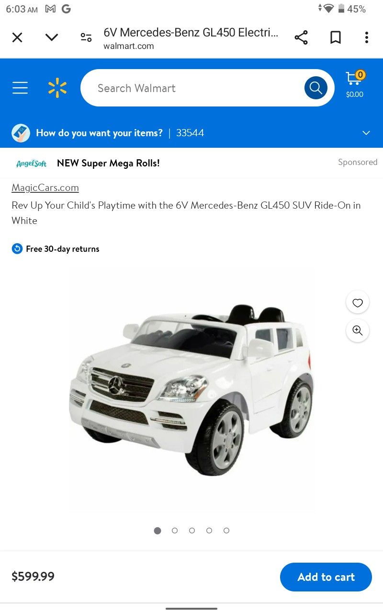The height and width of the screenshot is (614, 383).
Task: Expand the 'How do you want your items?' bar
Action: [191, 133]
